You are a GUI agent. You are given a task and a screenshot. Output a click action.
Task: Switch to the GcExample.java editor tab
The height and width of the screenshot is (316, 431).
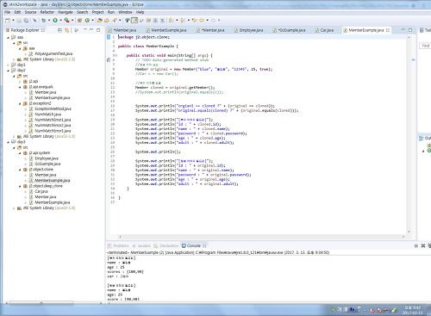point(289,30)
